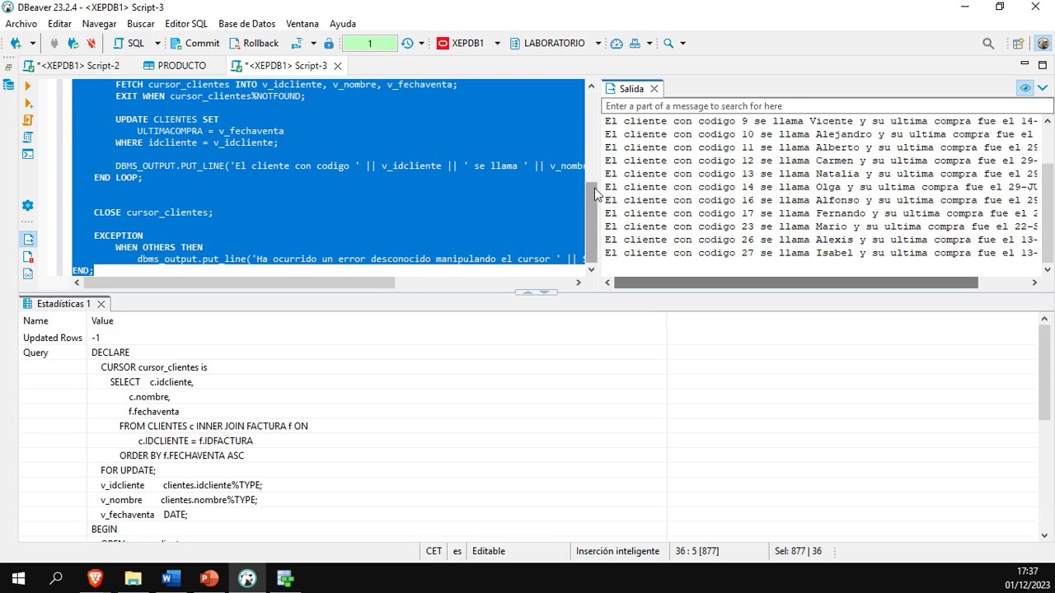The width and height of the screenshot is (1055, 593).
Task: Open the Ventana menu
Action: (302, 24)
